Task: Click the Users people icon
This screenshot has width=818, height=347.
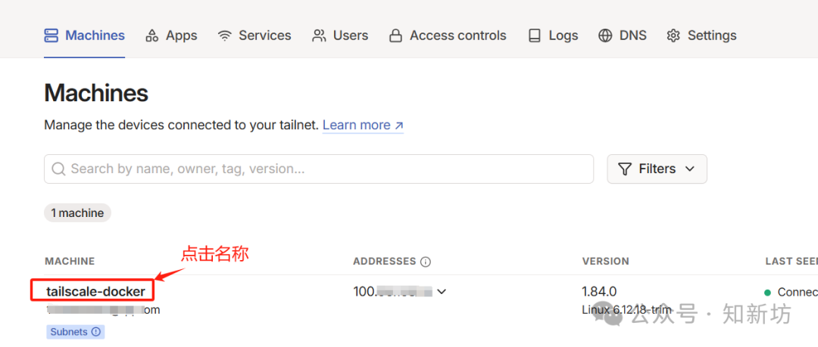Action: [319, 36]
